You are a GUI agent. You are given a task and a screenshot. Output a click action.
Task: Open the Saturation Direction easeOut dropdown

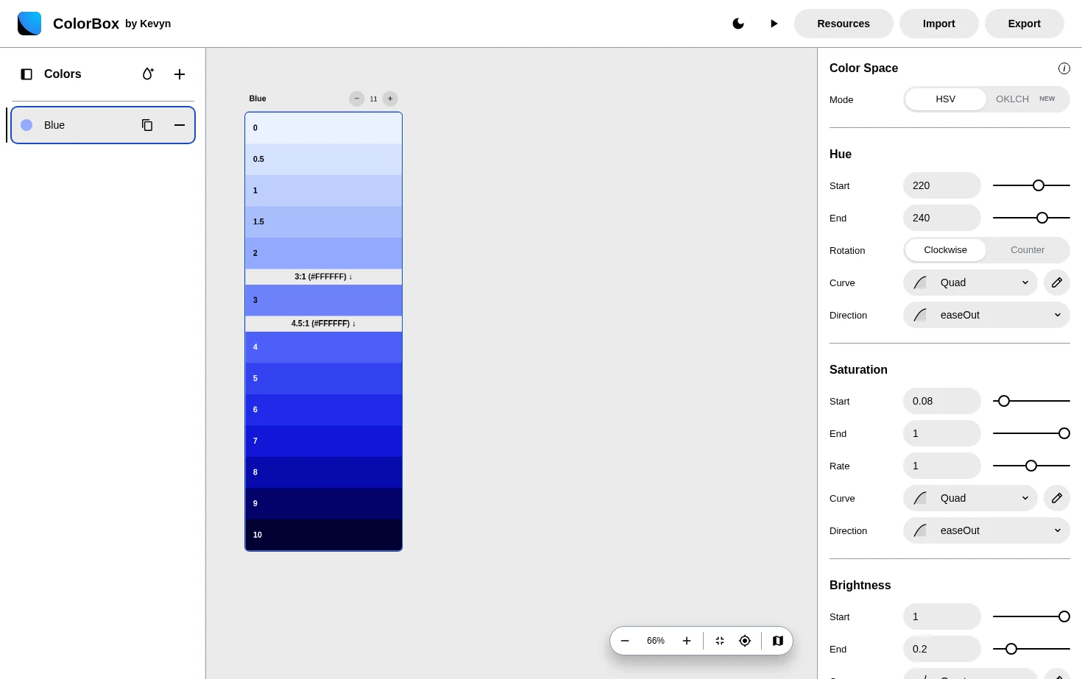(x=986, y=530)
